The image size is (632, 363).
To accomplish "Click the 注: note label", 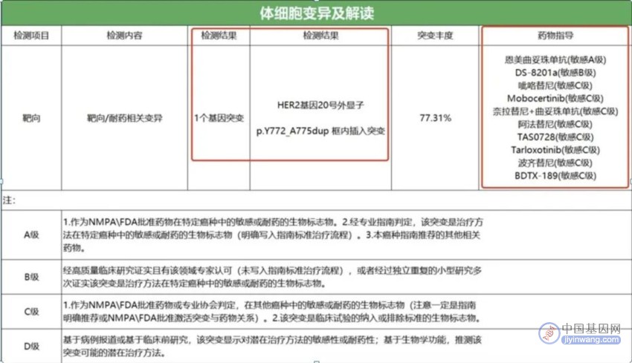I will click(x=9, y=200).
